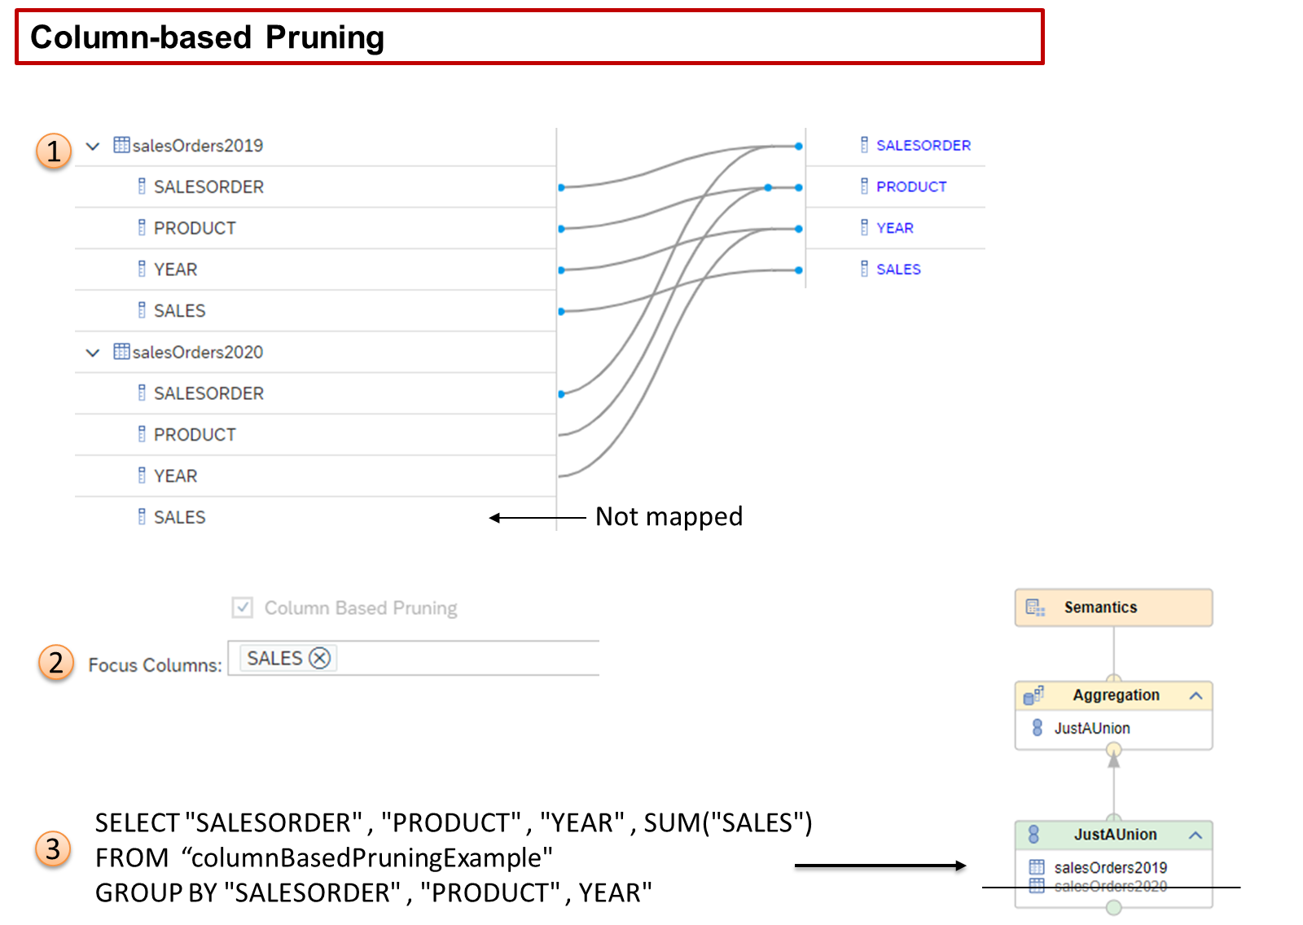This screenshot has height=925, width=1303.
Task: Toggle the Column Based Pruning checkbox
Action: click(x=242, y=607)
